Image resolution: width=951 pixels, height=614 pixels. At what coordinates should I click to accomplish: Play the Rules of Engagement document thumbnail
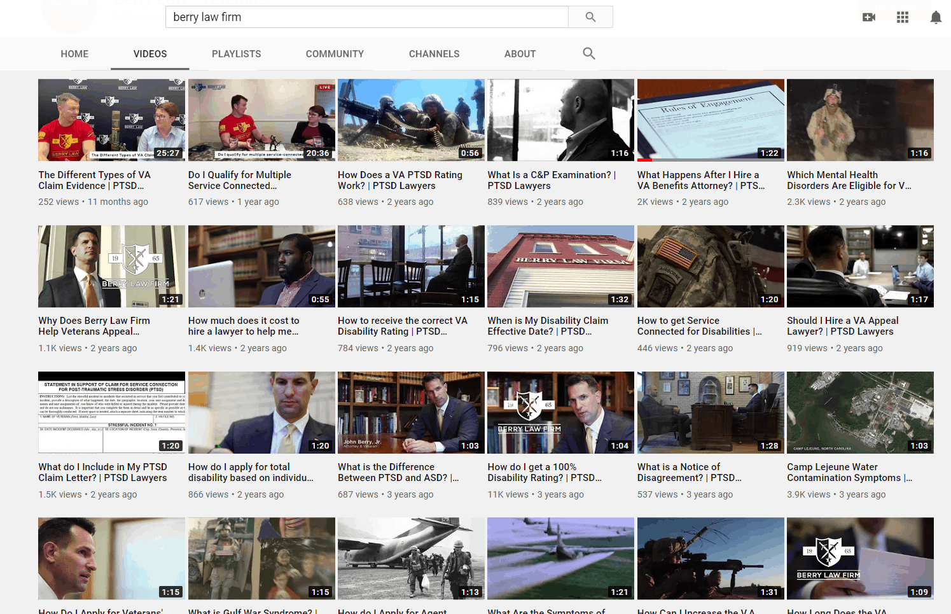711,120
